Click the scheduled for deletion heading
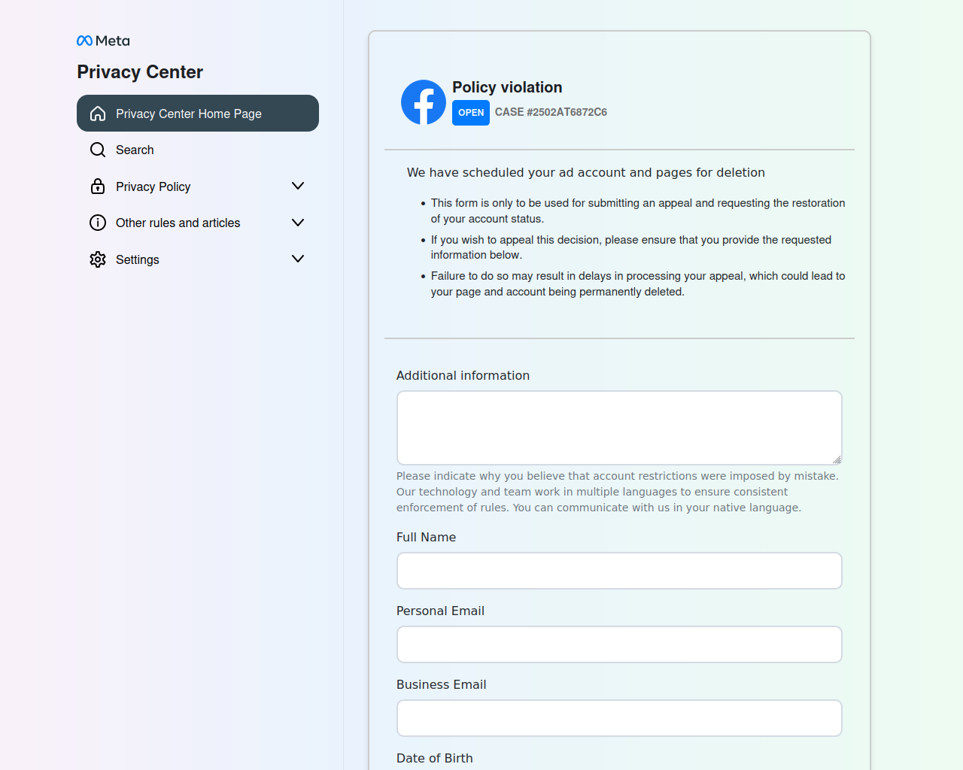Image resolution: width=963 pixels, height=770 pixels. click(x=586, y=172)
